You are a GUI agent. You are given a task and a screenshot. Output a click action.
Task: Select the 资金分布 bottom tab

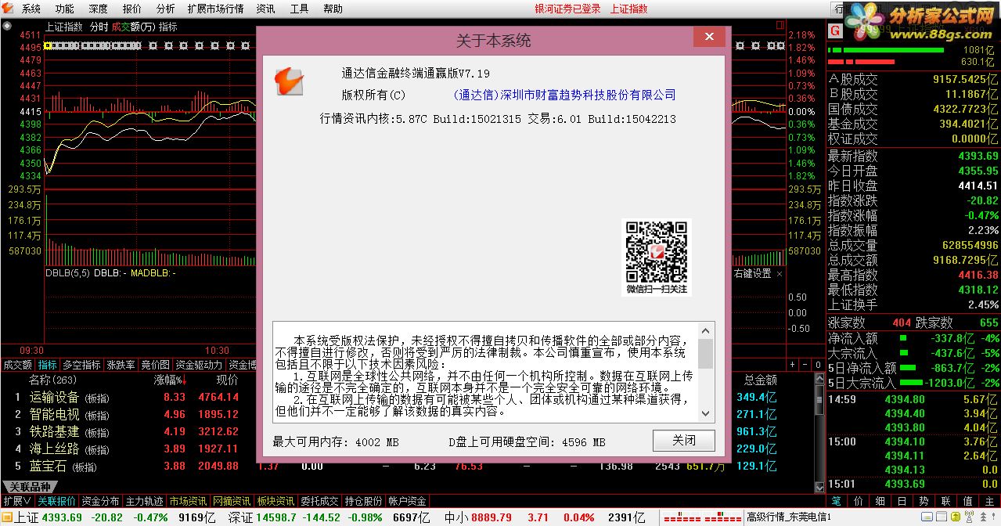click(101, 501)
